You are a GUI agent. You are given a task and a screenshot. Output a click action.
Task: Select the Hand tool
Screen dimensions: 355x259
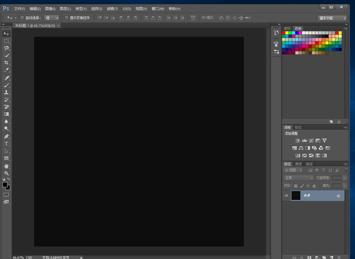(6, 166)
